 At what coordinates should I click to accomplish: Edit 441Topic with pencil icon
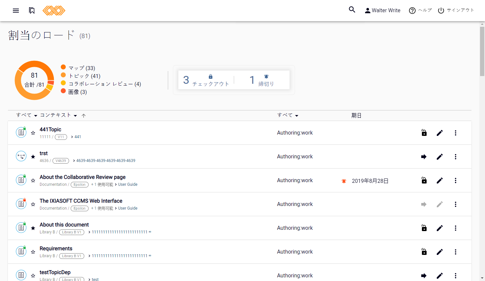coord(440,133)
